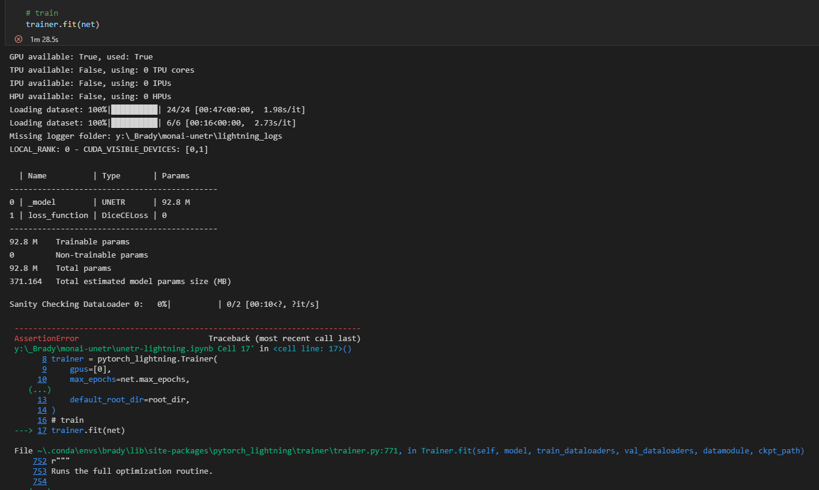Click the 'loss_function | DiceCELoss' row
Screen dimensions: 819x490
point(88,215)
